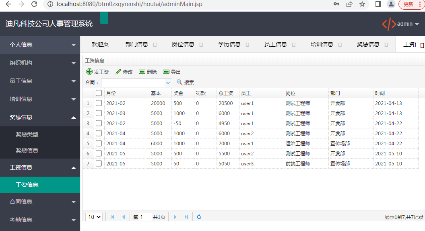Toggle browser side panel icon
The height and width of the screenshot is (231, 425).
[378, 4]
